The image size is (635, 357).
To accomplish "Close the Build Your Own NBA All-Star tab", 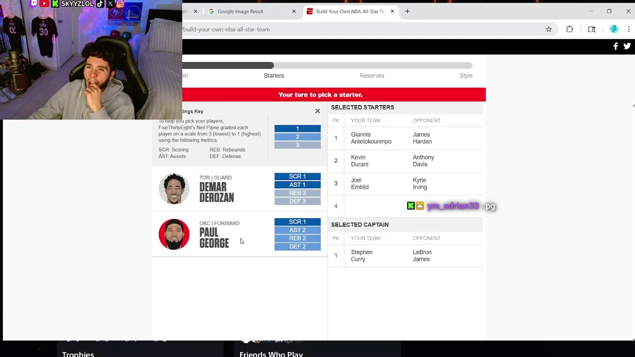I will 392,11.
